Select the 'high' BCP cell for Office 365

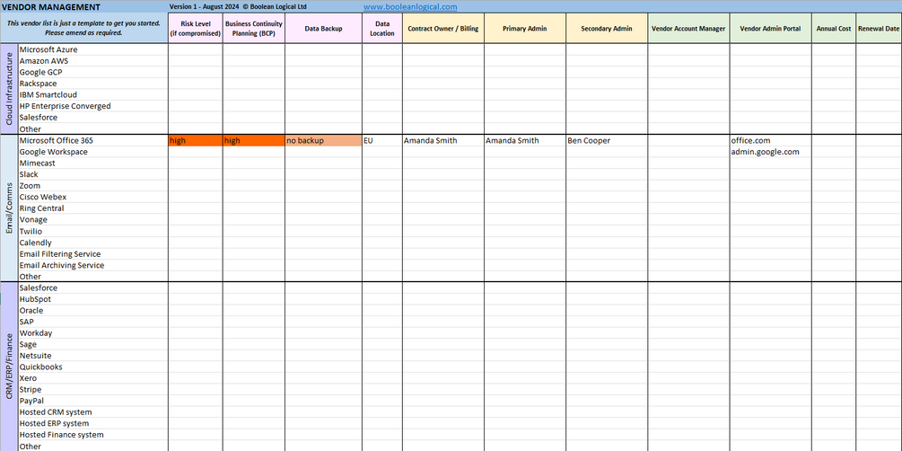[254, 140]
